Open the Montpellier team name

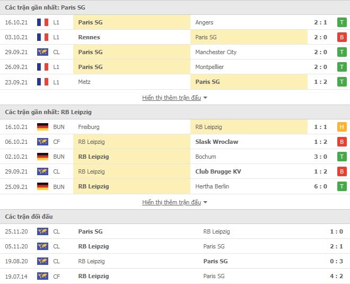(x=209, y=67)
